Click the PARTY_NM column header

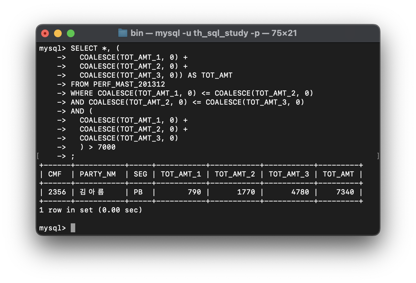coord(97,174)
